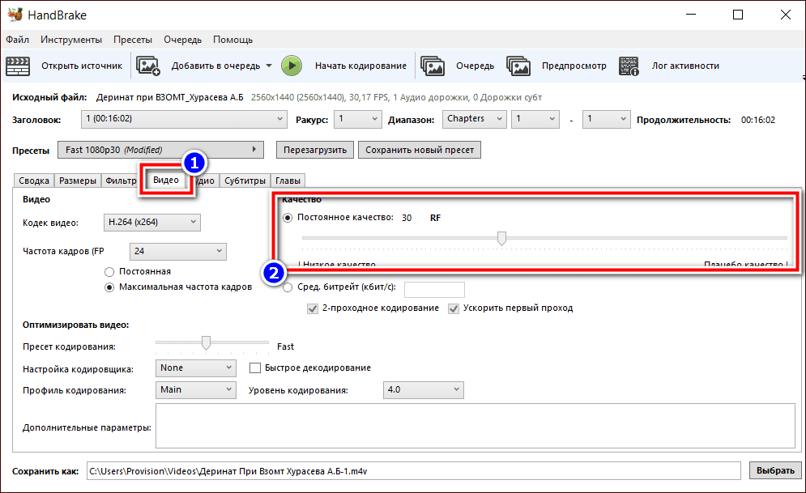Click Лог активности label
Viewport: 806px width, 493px height.
(685, 66)
